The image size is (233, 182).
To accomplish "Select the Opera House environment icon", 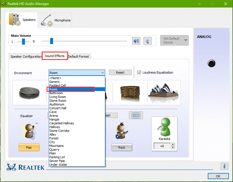I will [164, 92].
